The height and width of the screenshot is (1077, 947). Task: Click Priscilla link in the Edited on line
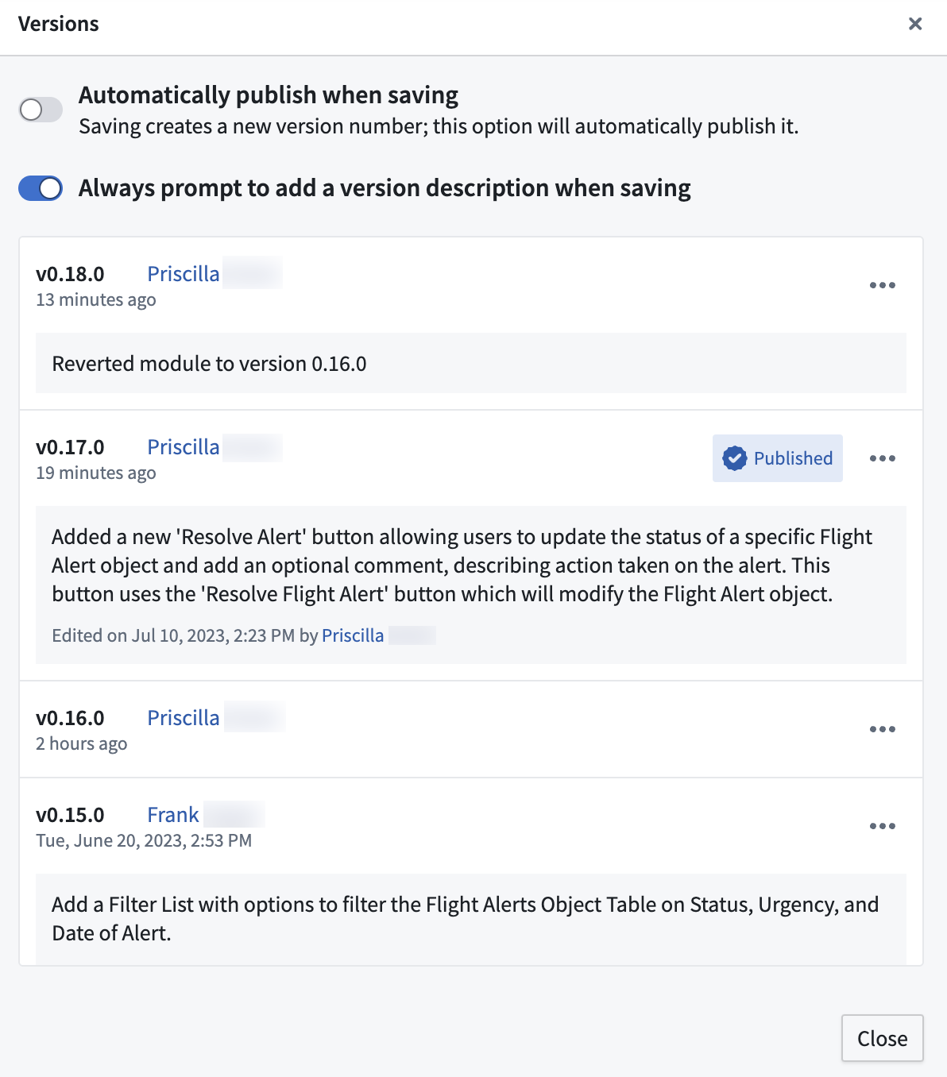(x=353, y=635)
